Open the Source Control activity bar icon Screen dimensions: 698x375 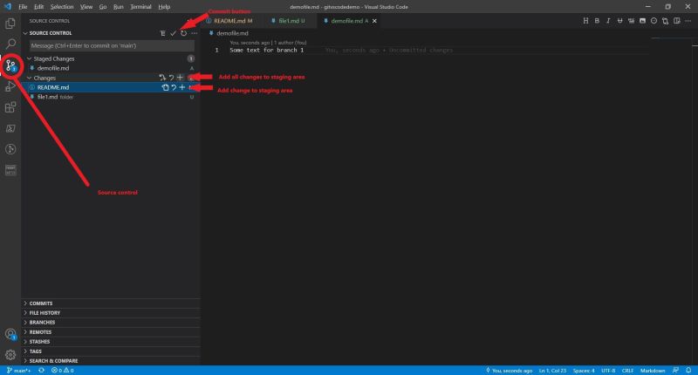pos(10,66)
